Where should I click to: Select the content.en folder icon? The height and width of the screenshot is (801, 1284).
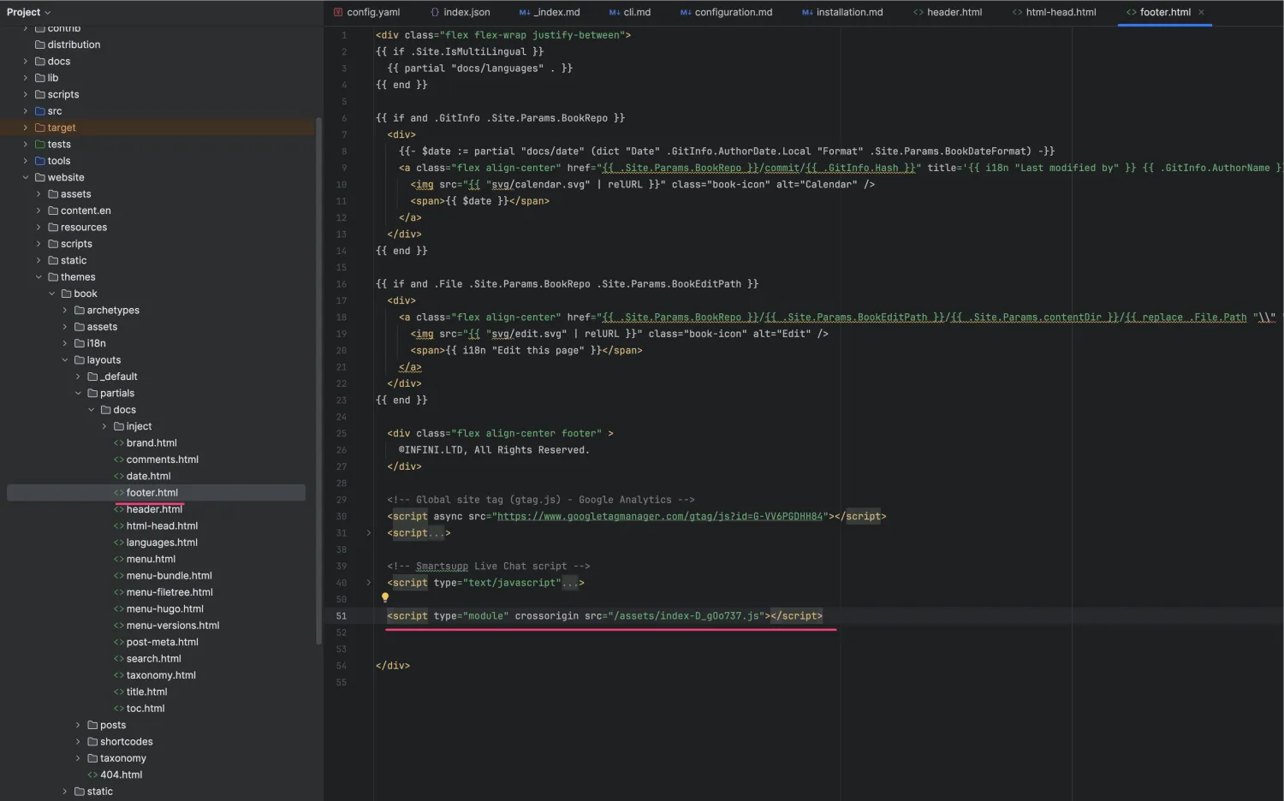53,211
